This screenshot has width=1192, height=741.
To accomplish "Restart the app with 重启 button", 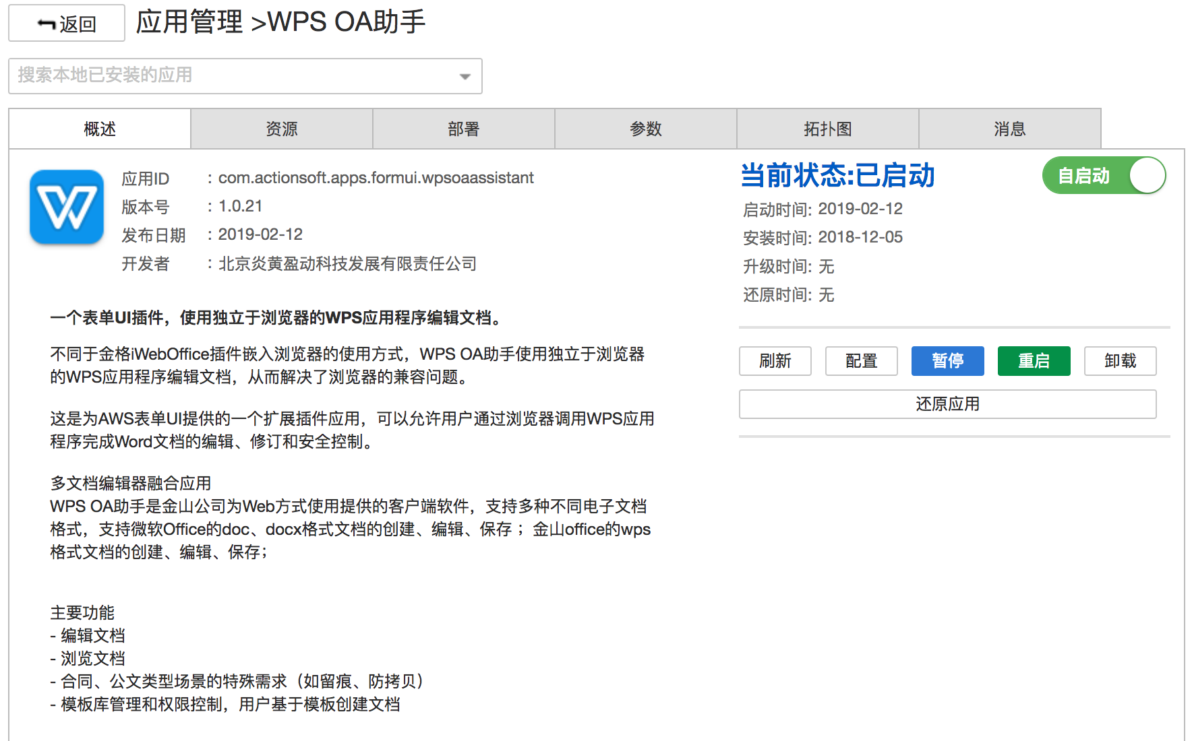I will (1034, 361).
